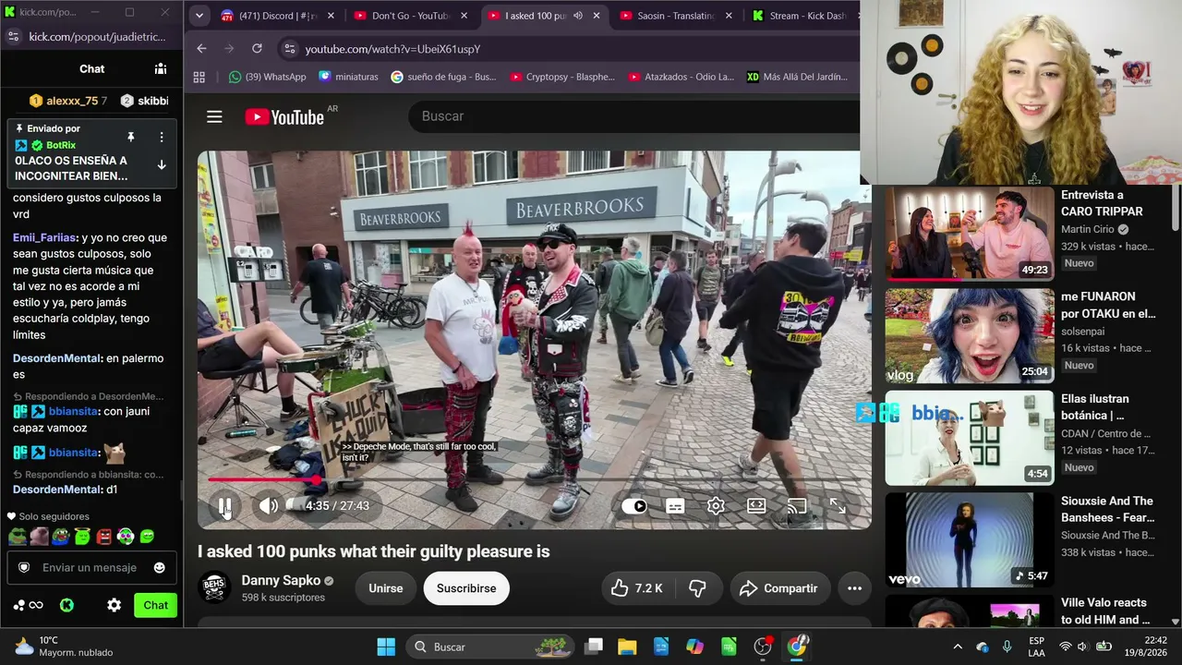
Task: Mute the 'I asked 100 punks' tab audio
Action: tap(578, 16)
